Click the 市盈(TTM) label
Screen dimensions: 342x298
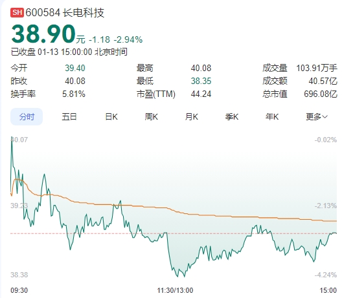point(156,94)
